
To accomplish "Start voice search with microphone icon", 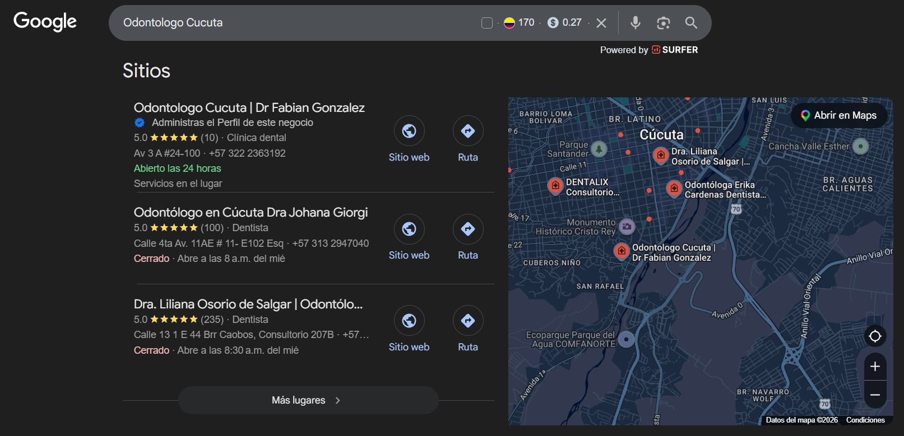I will tap(635, 22).
